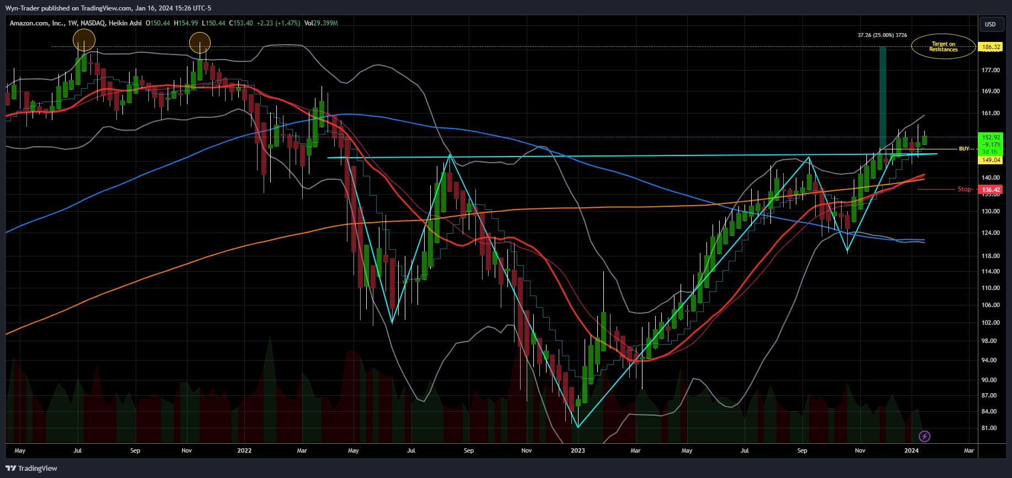The width and height of the screenshot is (1012, 478).
Task: Click the 102.00 price axis label
Action: (x=991, y=323)
